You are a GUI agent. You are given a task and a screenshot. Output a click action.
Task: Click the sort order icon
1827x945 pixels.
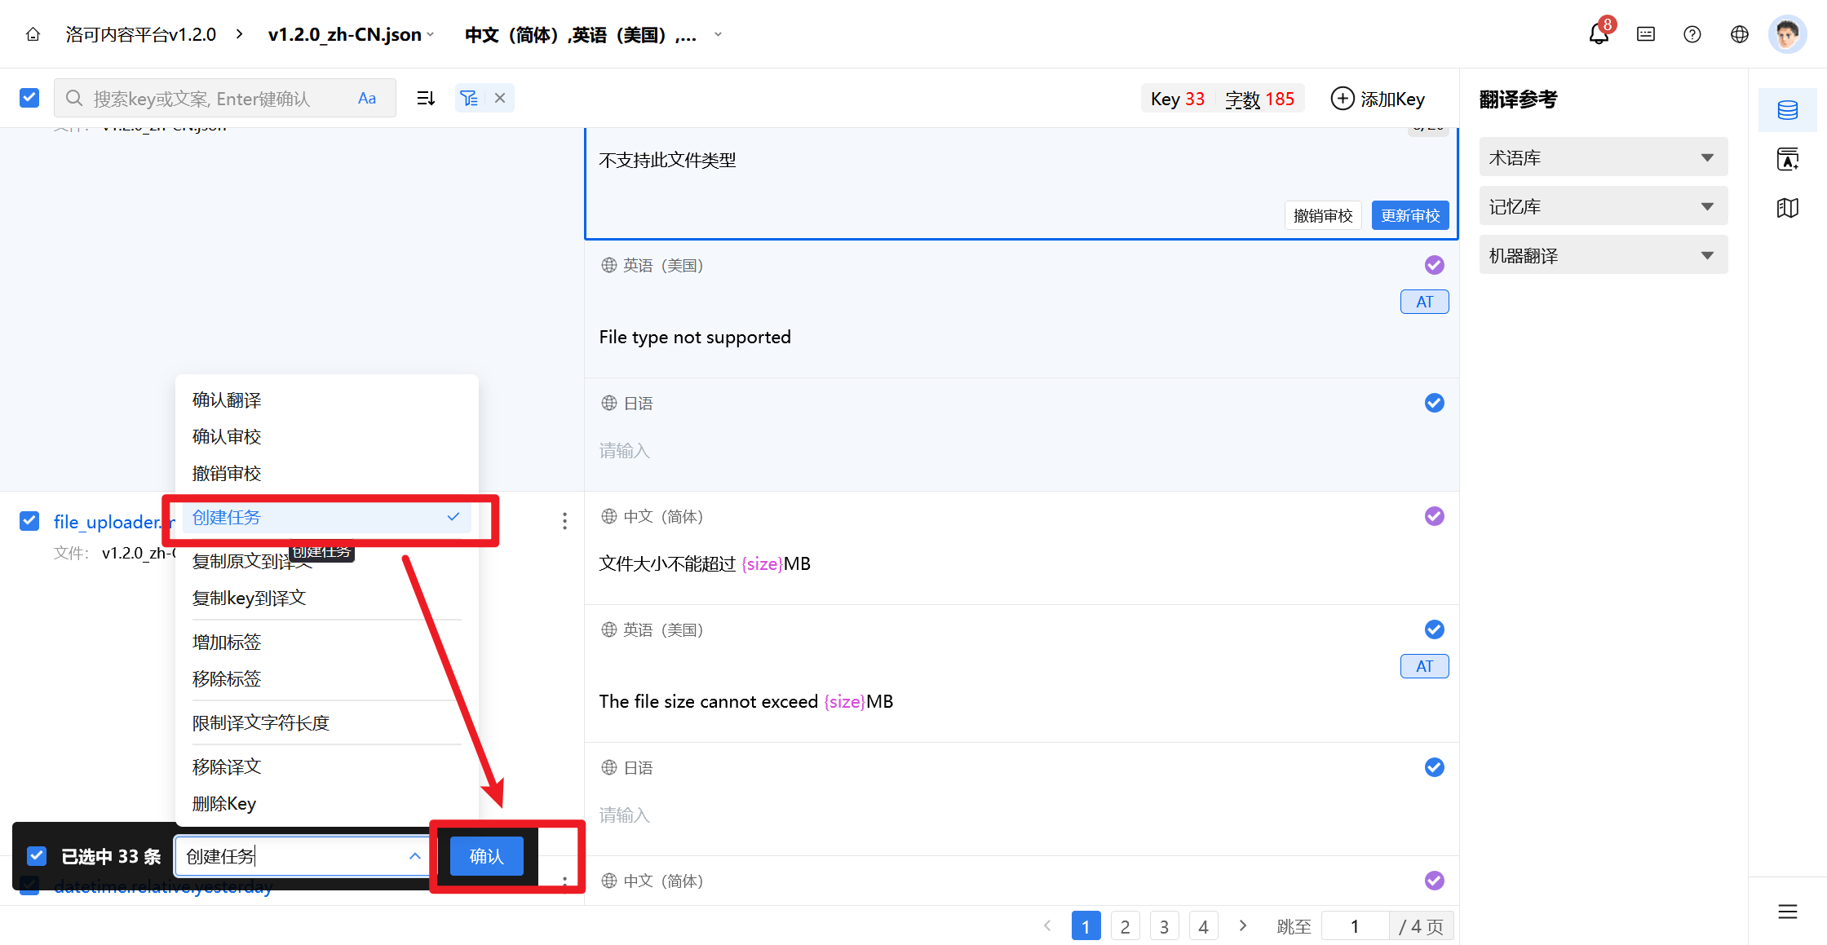click(x=426, y=99)
